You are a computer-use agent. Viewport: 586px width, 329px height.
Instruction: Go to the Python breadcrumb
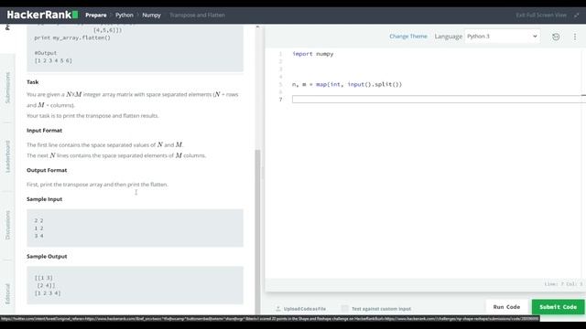click(x=125, y=16)
